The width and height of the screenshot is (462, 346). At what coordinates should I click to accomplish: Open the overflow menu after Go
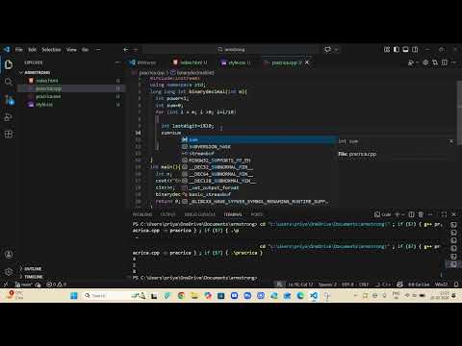click(98, 50)
